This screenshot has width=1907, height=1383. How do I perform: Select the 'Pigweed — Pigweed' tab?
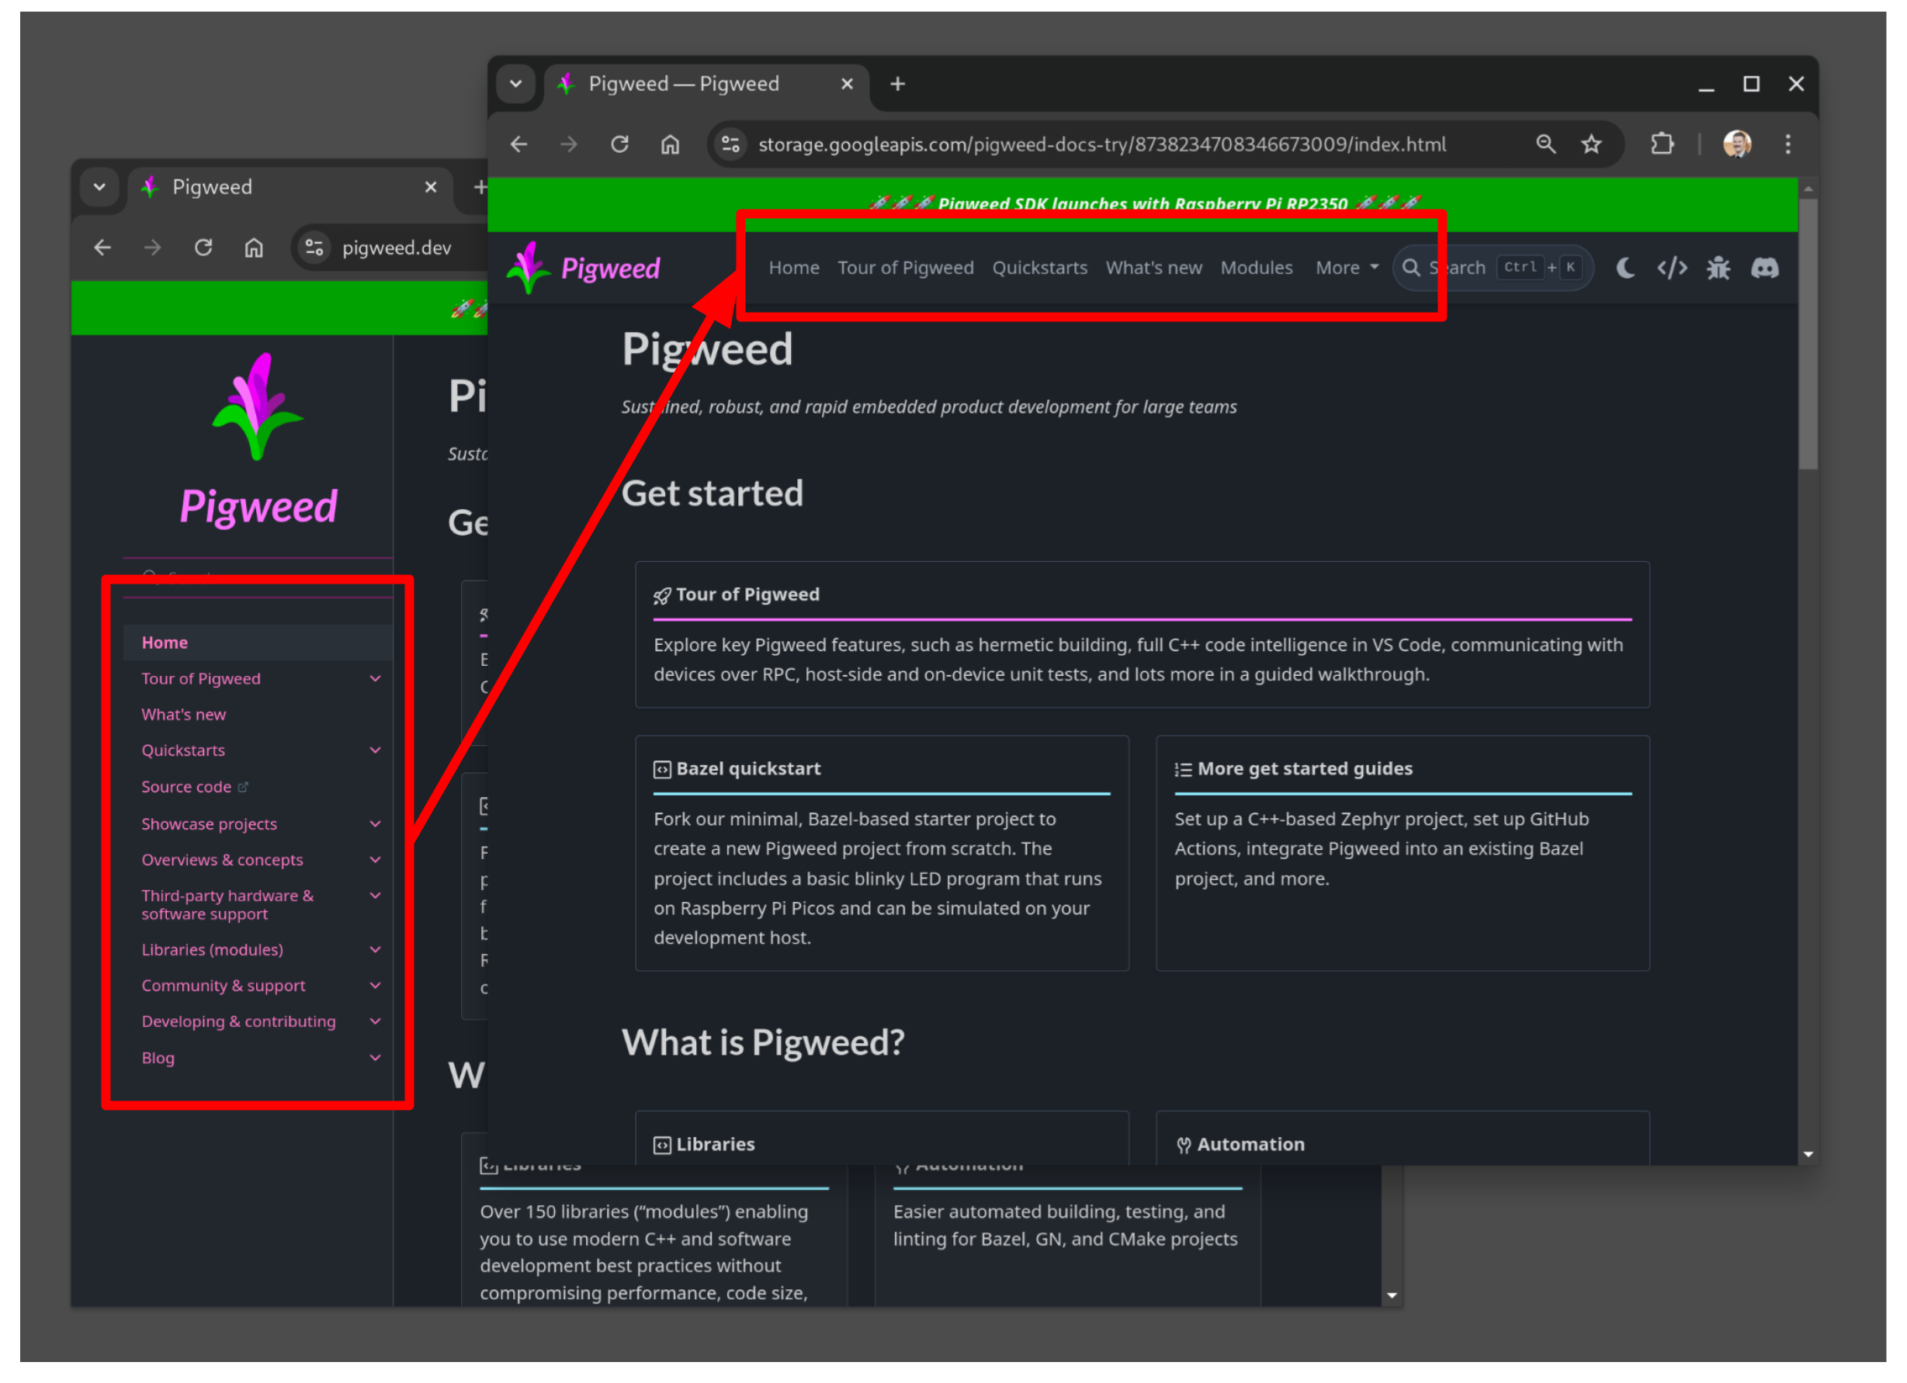coord(706,84)
